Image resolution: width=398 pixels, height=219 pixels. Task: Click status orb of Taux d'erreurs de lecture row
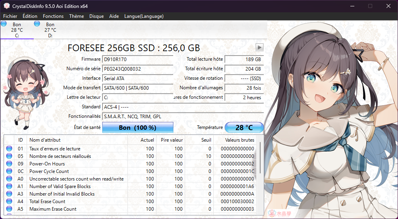(9, 148)
